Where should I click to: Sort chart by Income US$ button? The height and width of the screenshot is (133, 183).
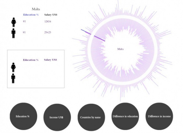coord(57,117)
